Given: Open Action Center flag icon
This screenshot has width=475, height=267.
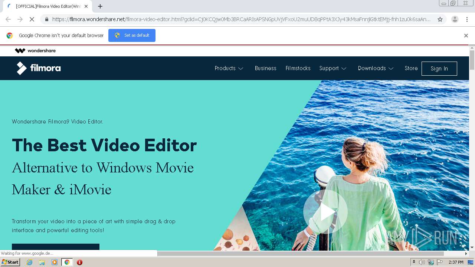Looking at the screenshot, I should (440, 262).
